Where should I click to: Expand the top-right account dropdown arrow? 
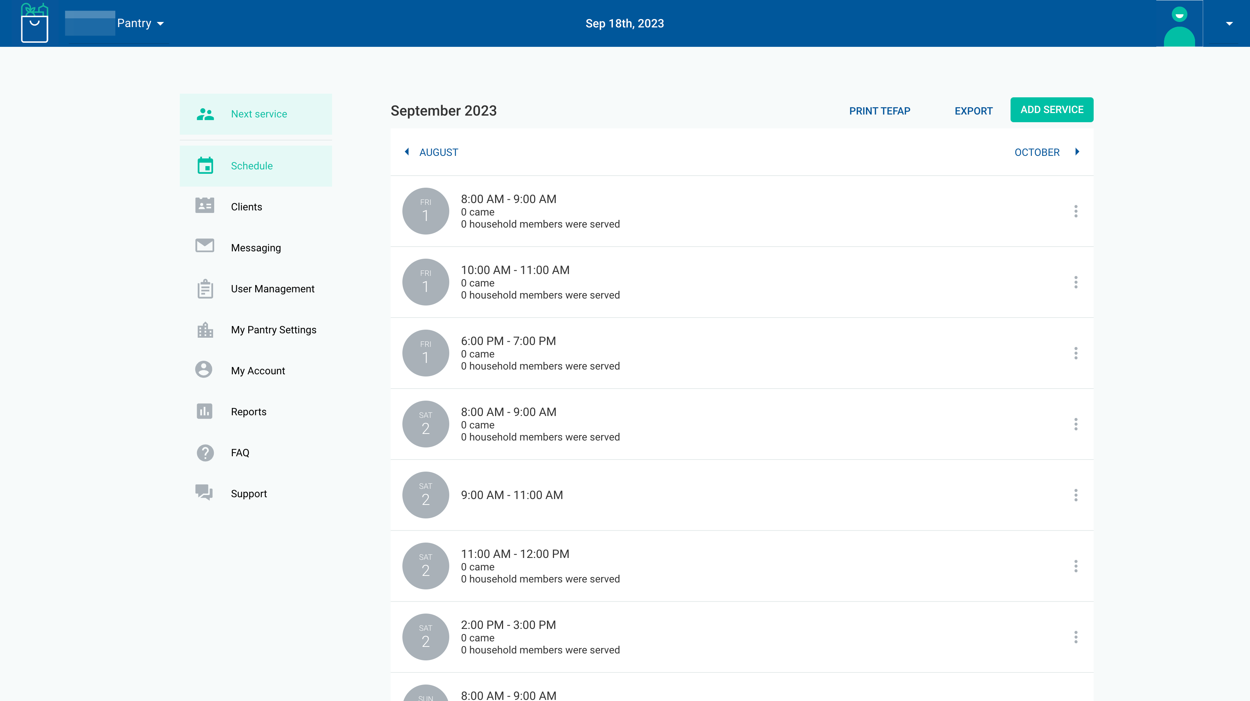pyautogui.click(x=1229, y=23)
